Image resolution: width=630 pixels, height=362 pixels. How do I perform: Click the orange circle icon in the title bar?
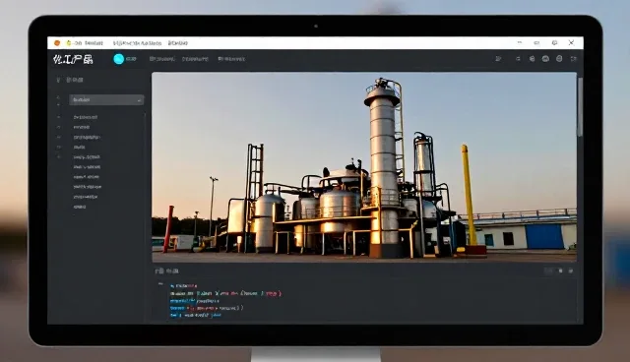tap(57, 43)
